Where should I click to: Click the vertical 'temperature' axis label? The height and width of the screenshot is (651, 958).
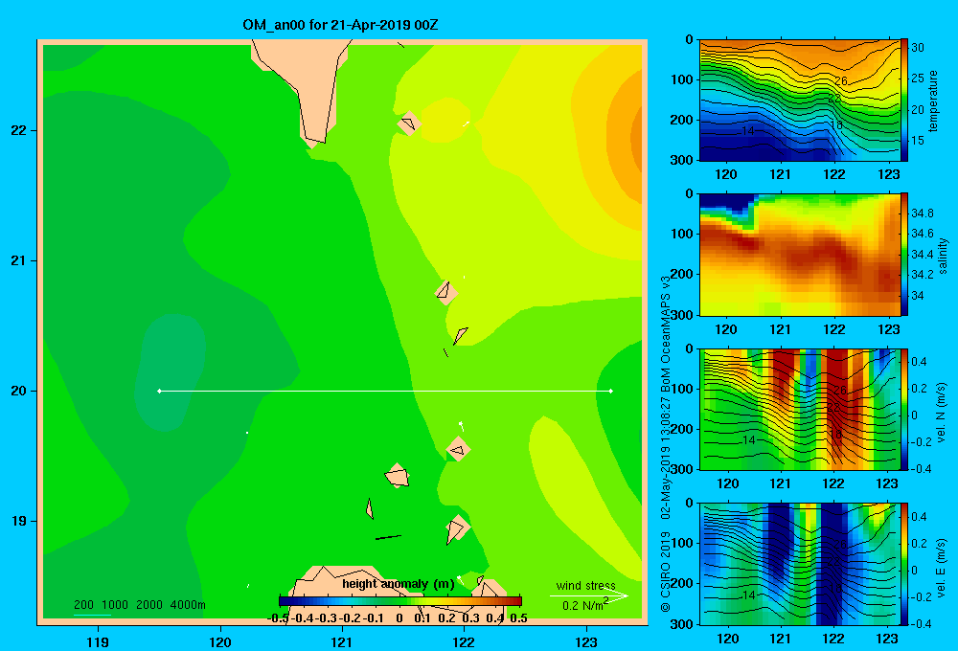pos(933,101)
